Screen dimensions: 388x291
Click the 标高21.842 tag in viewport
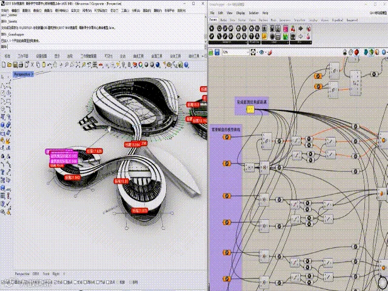72,178
